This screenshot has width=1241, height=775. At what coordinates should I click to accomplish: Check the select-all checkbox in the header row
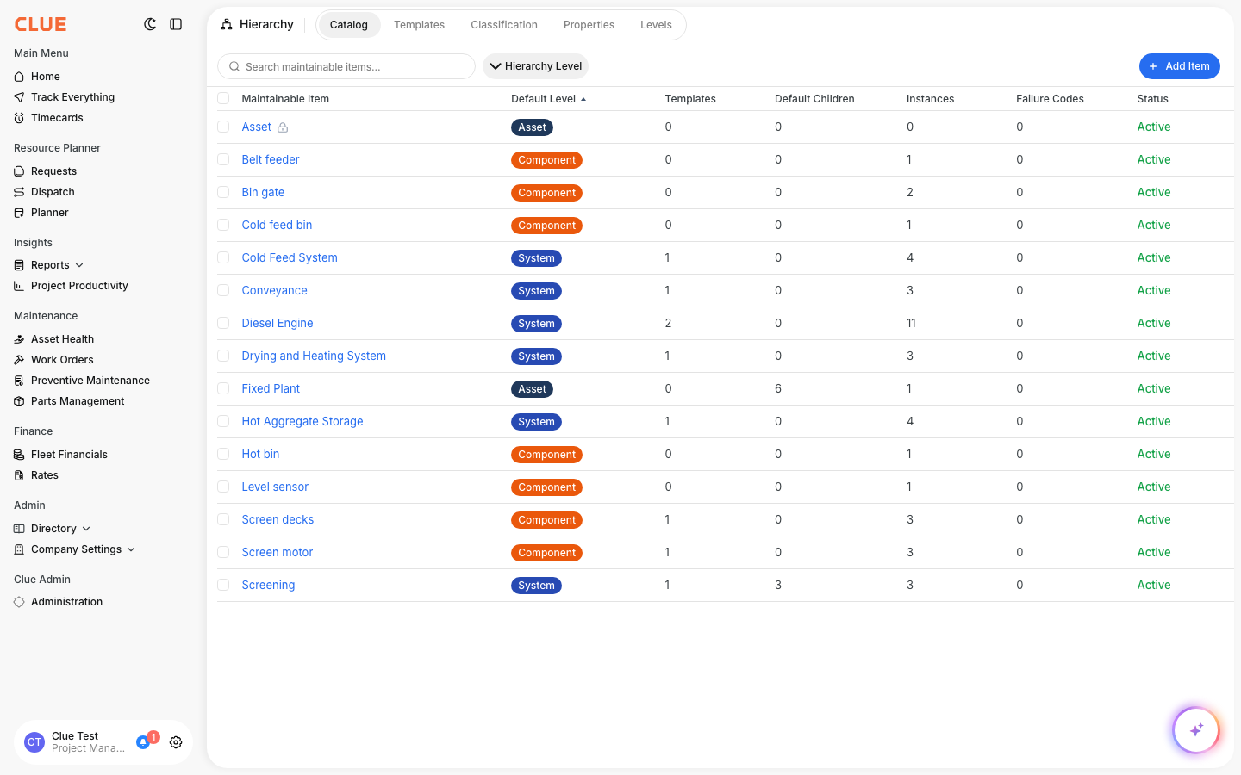coord(223,98)
